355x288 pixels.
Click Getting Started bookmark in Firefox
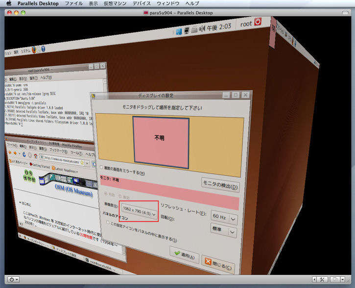click(x=40, y=166)
